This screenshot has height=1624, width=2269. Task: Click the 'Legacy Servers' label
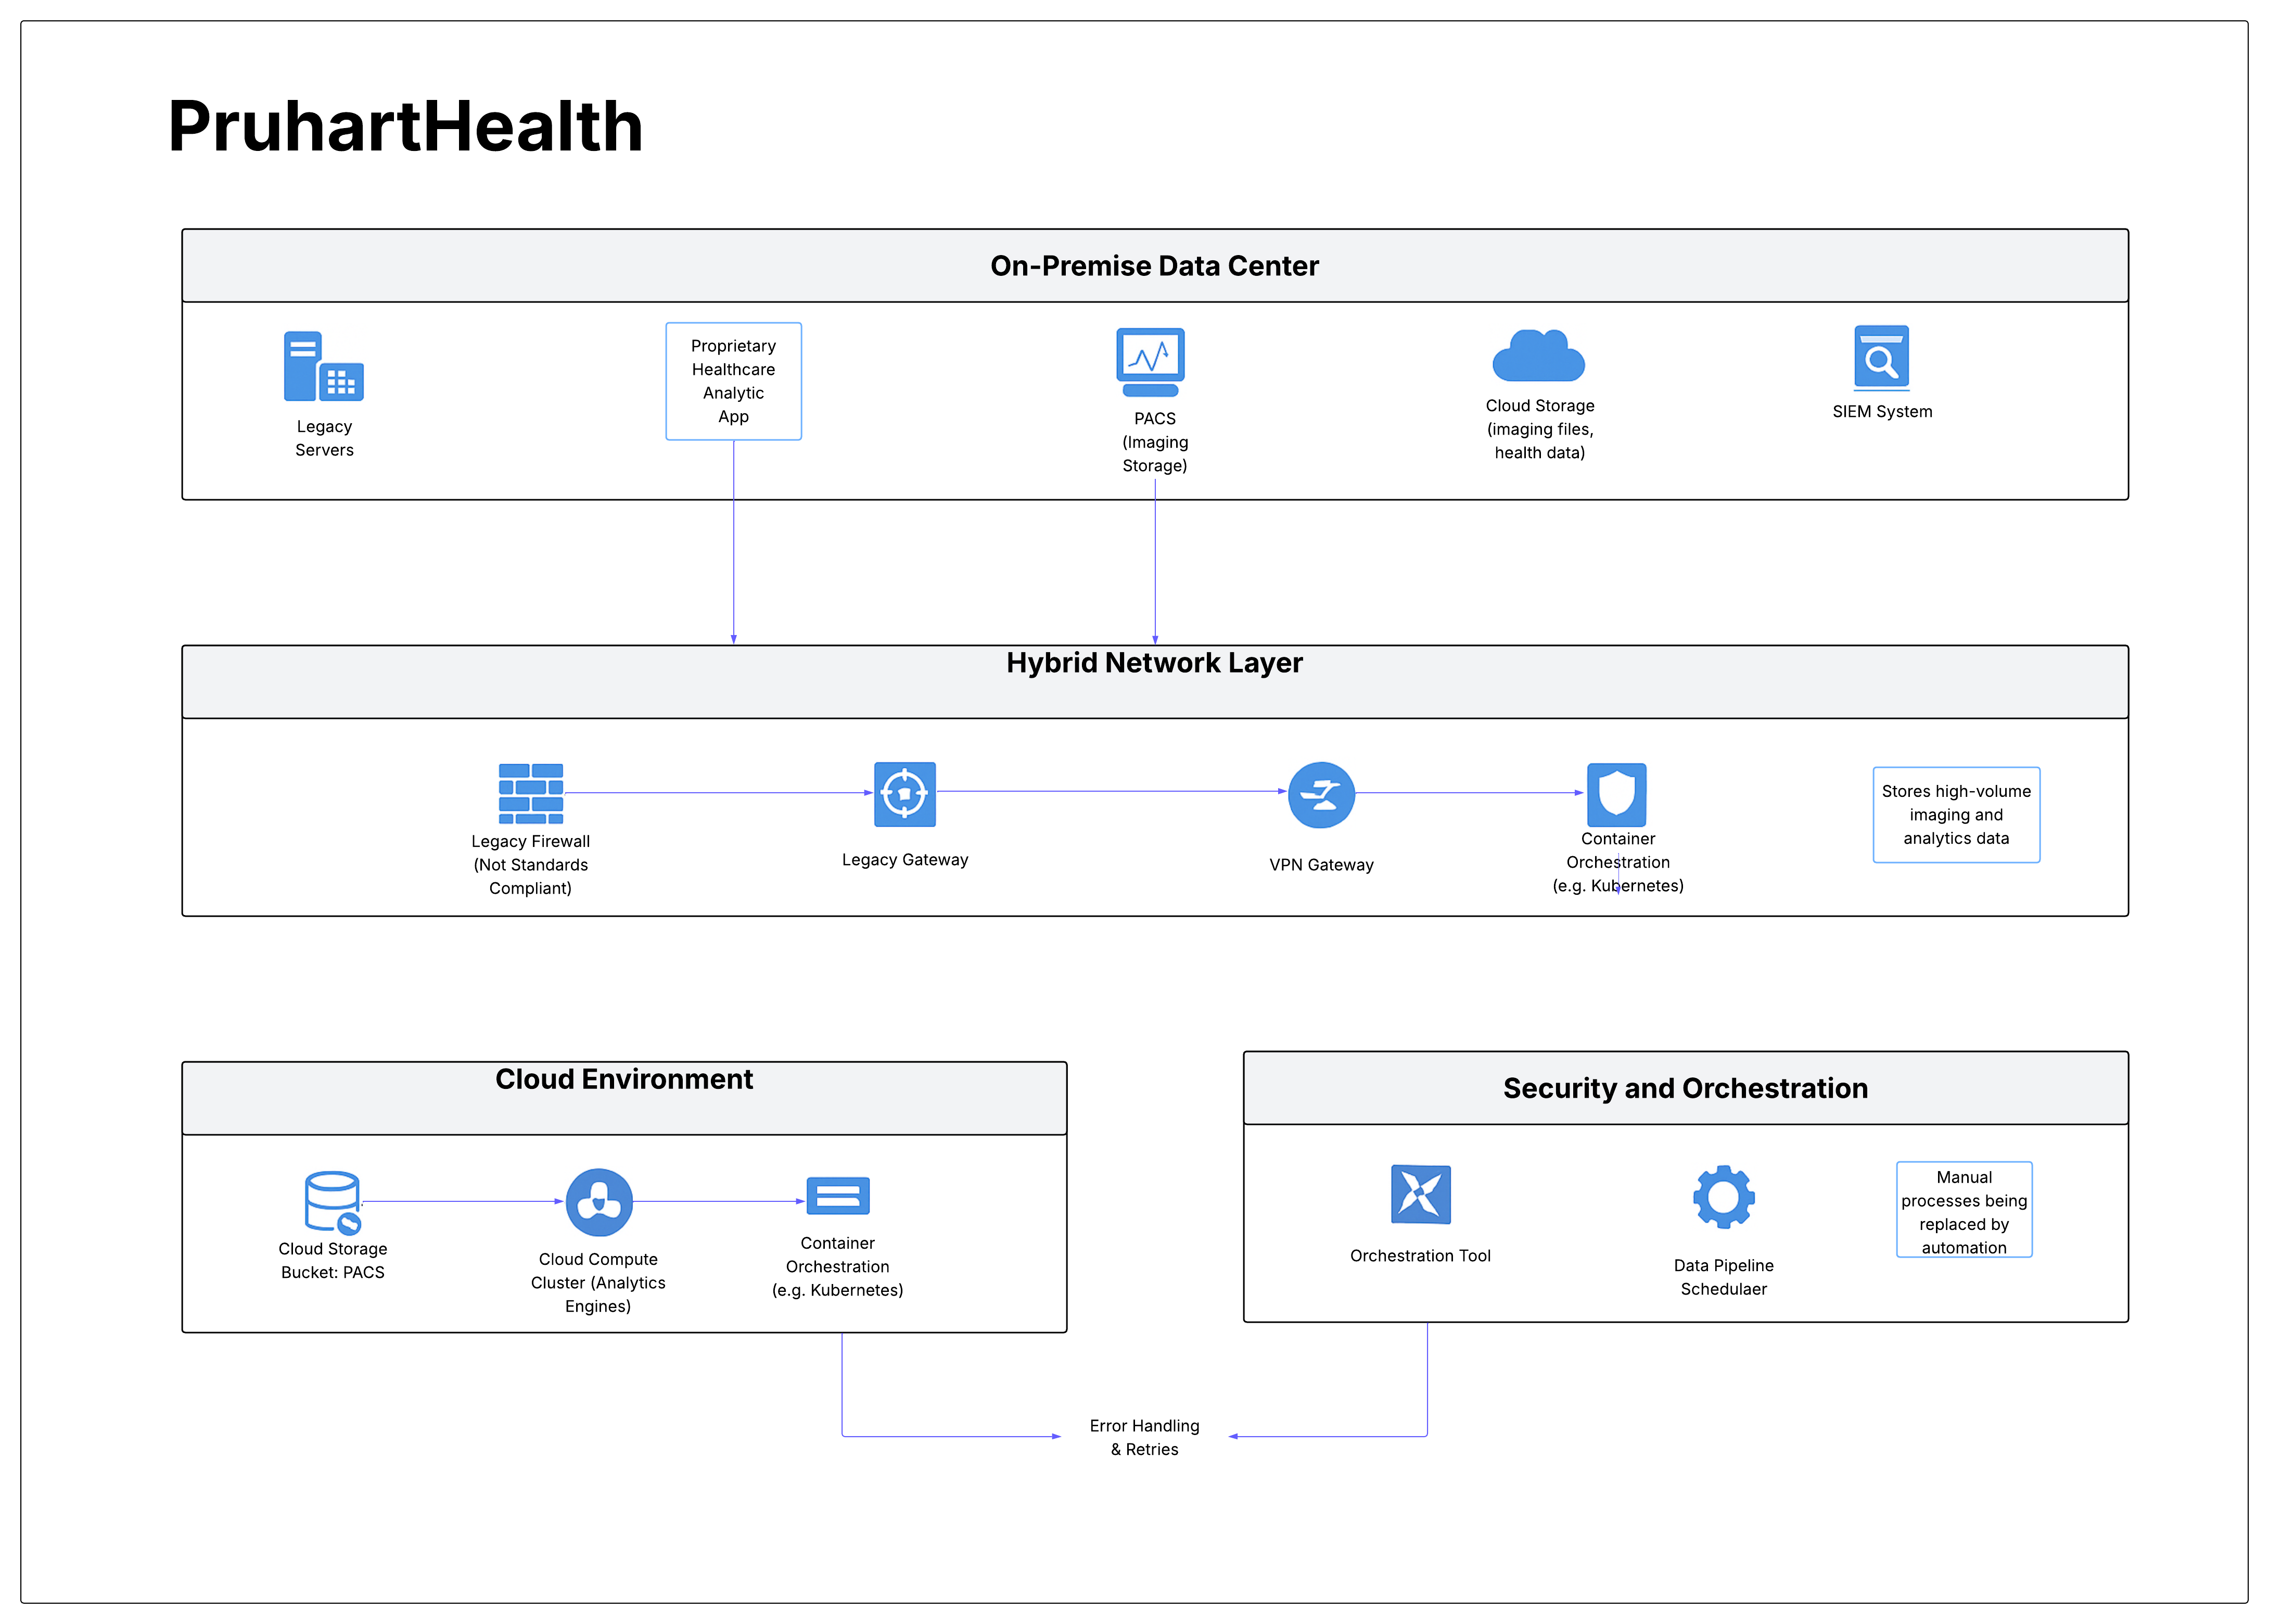(x=324, y=438)
